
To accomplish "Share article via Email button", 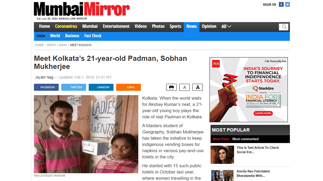I will pyautogui.click(x=128, y=87).
